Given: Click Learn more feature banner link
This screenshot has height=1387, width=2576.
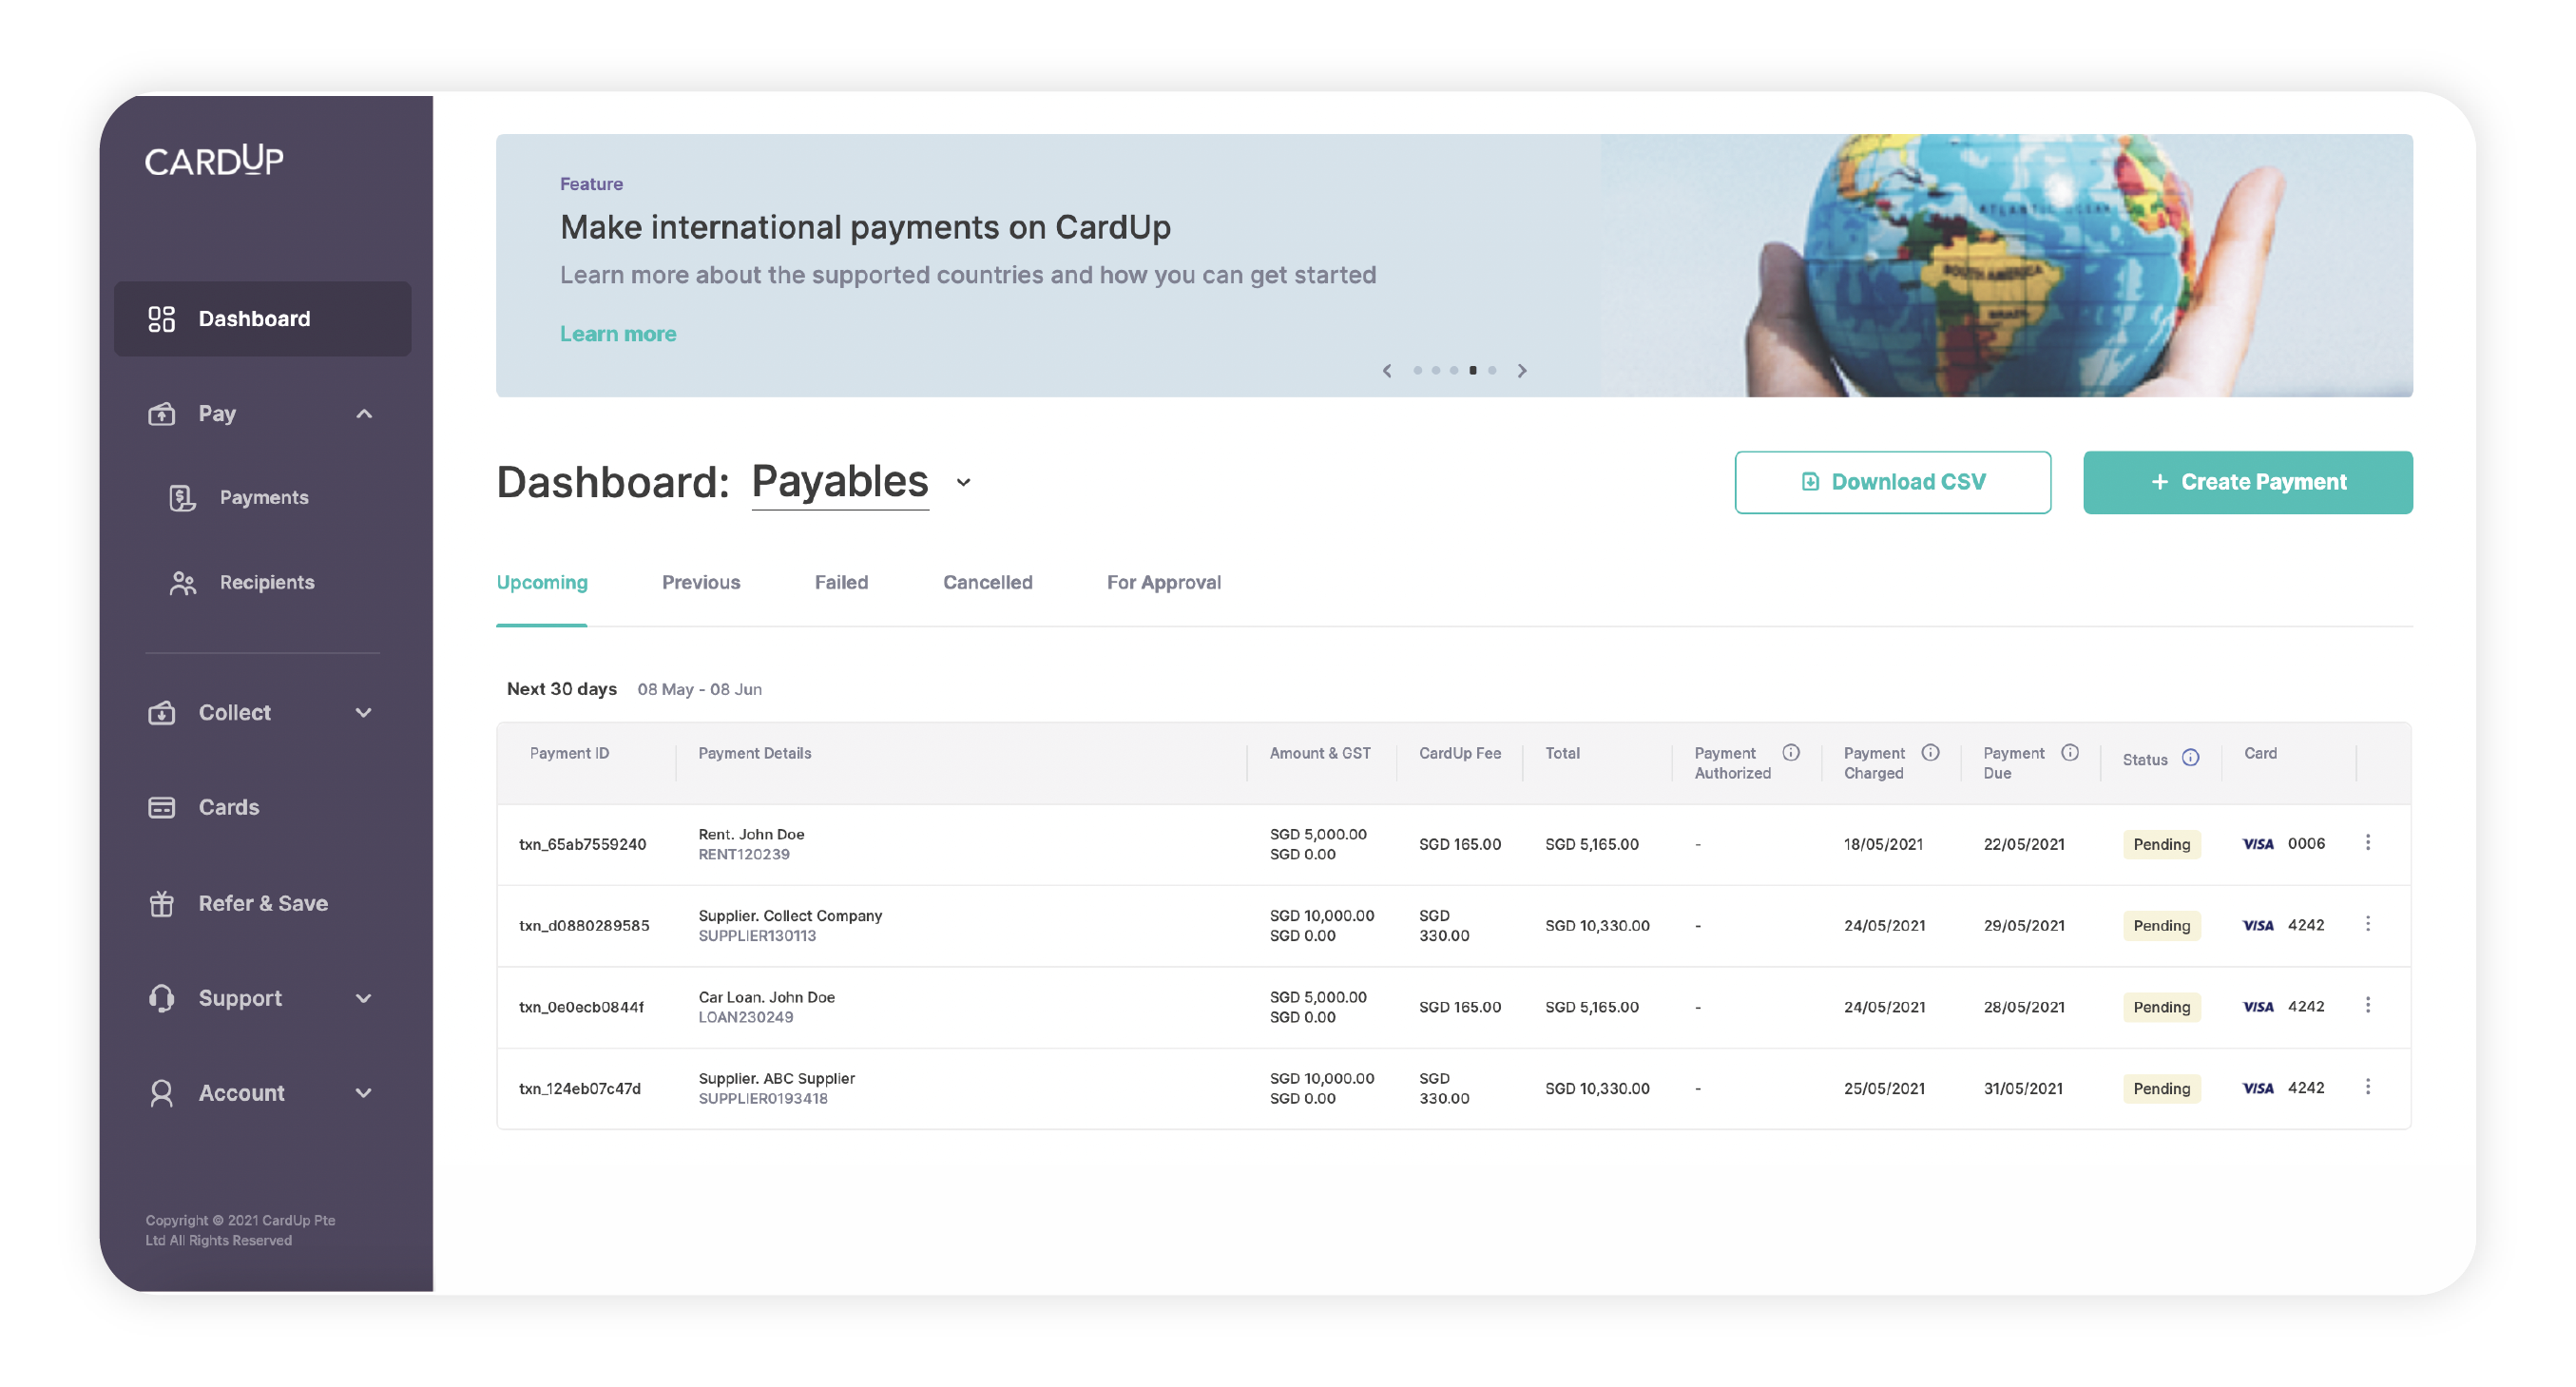Looking at the screenshot, I should [x=616, y=333].
